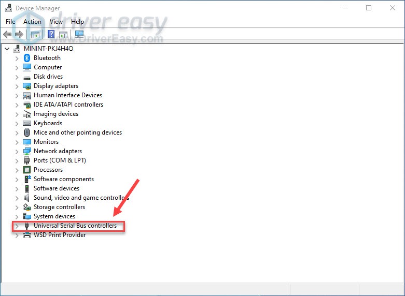The width and height of the screenshot is (405, 296).
Task: Click the USB plug icon for USB controllers
Action: [26, 226]
